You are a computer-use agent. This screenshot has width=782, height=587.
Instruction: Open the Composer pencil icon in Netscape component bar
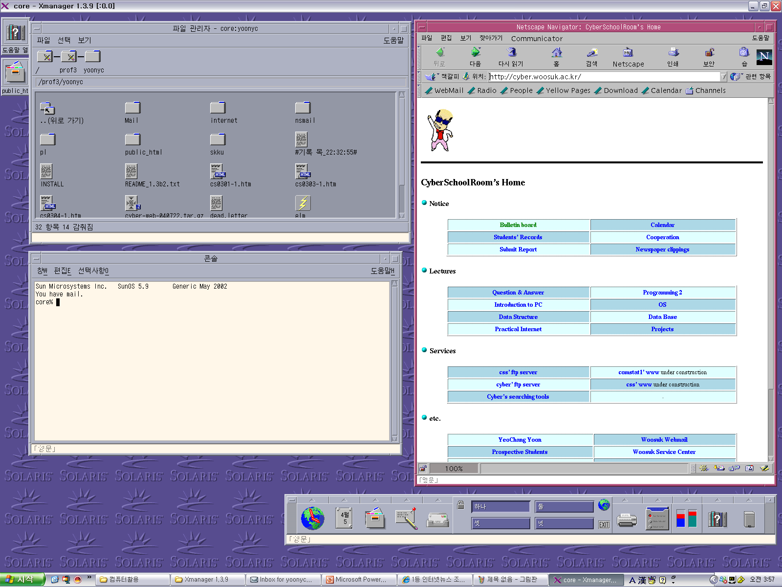(765, 468)
